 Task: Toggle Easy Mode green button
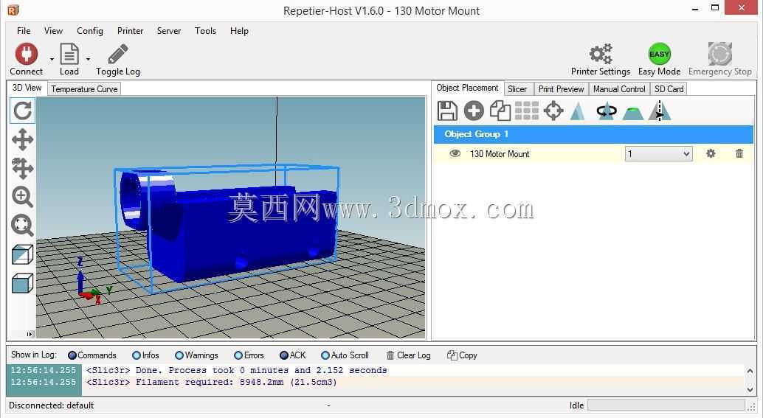click(x=660, y=54)
